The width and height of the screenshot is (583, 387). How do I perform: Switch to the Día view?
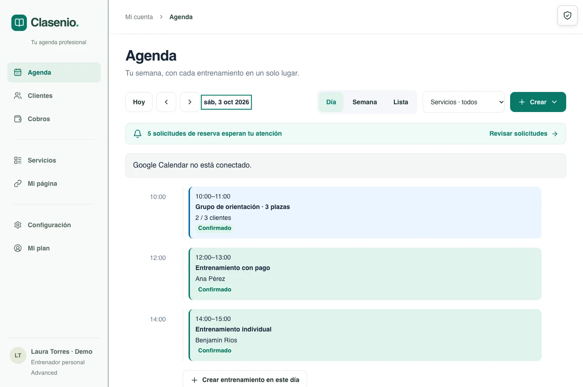pyautogui.click(x=331, y=102)
